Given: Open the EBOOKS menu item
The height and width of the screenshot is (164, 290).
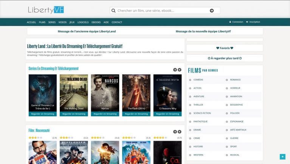Looking at the screenshot, I should pyautogui.click(x=96, y=22).
